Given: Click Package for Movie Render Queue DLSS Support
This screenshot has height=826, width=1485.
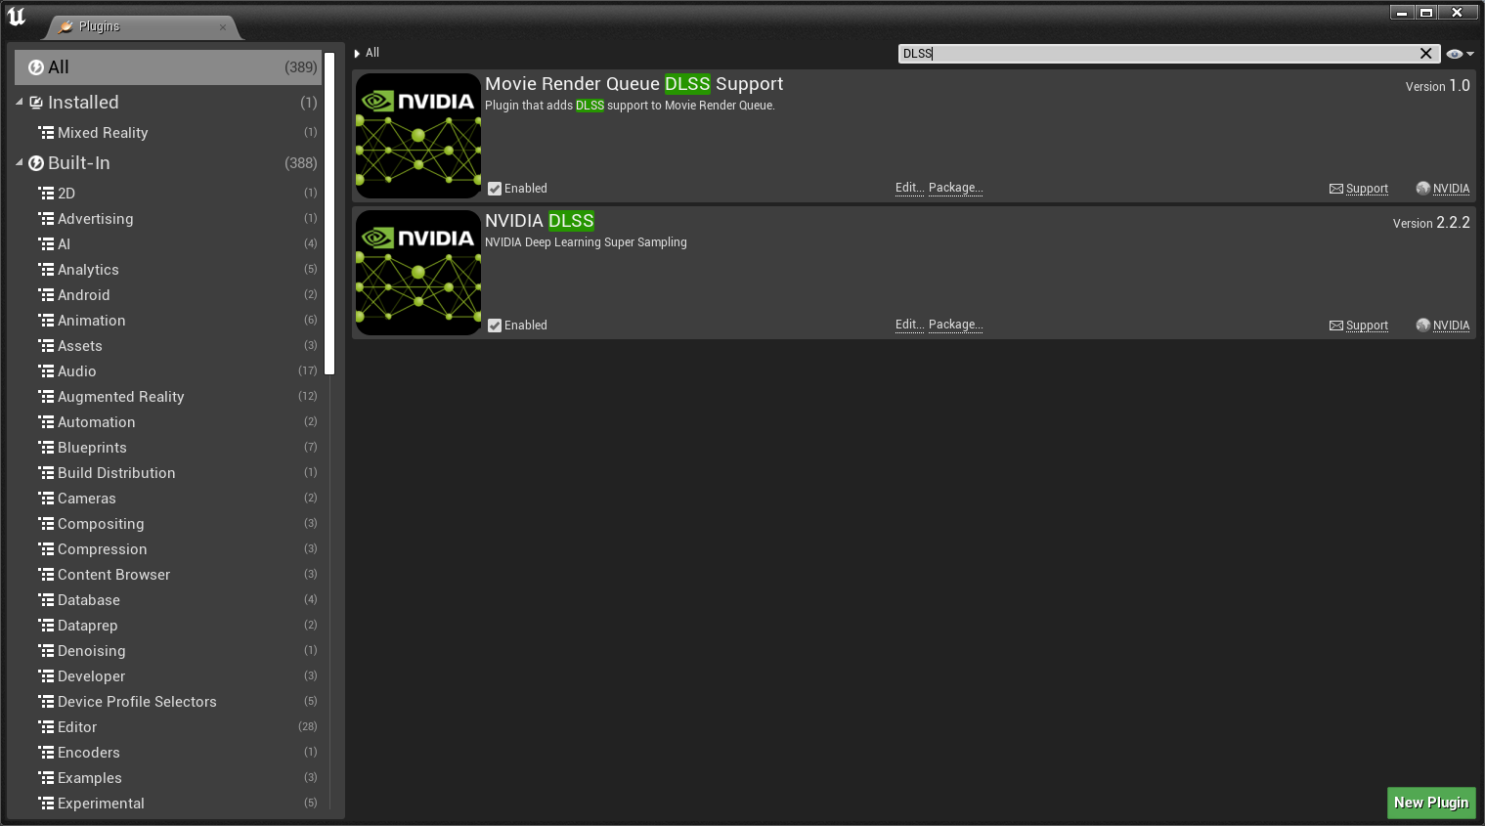Looking at the screenshot, I should pyautogui.click(x=955, y=188).
